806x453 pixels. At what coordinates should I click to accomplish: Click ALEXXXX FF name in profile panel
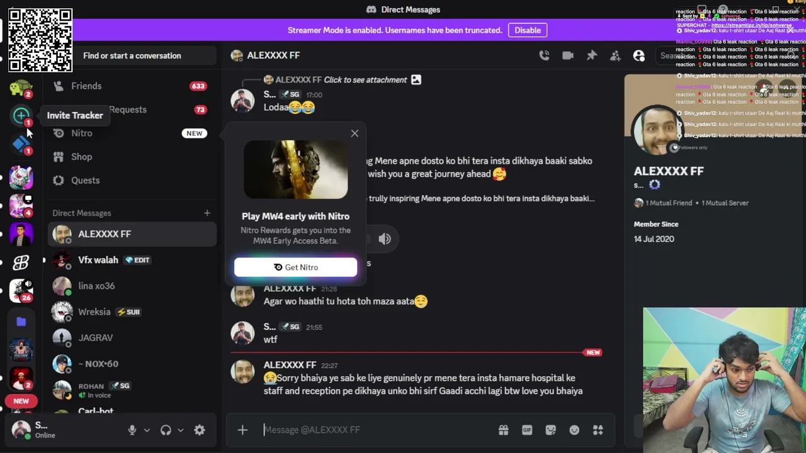669,171
